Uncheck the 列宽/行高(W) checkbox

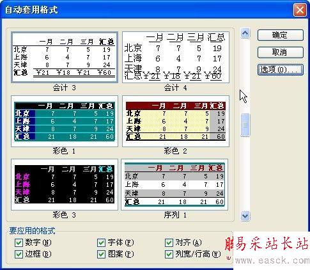pyautogui.click(x=169, y=254)
